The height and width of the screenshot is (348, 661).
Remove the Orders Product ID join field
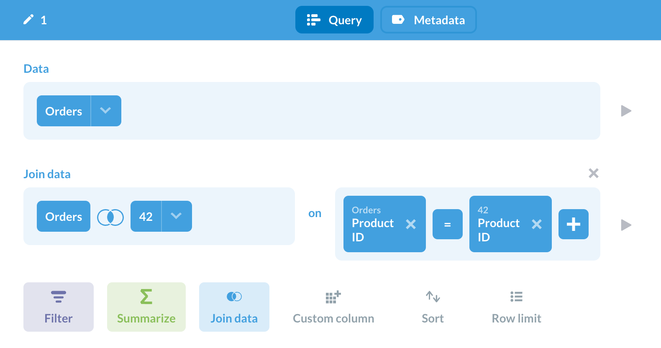click(411, 225)
